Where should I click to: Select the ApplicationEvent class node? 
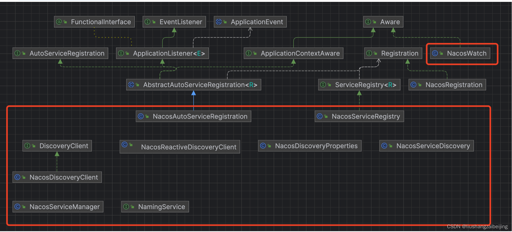click(x=250, y=22)
